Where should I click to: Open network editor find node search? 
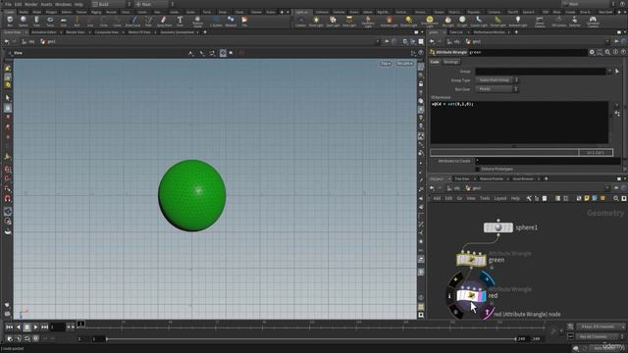click(x=616, y=198)
